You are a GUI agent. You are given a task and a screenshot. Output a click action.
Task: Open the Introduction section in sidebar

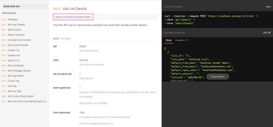click(x=9, y=13)
